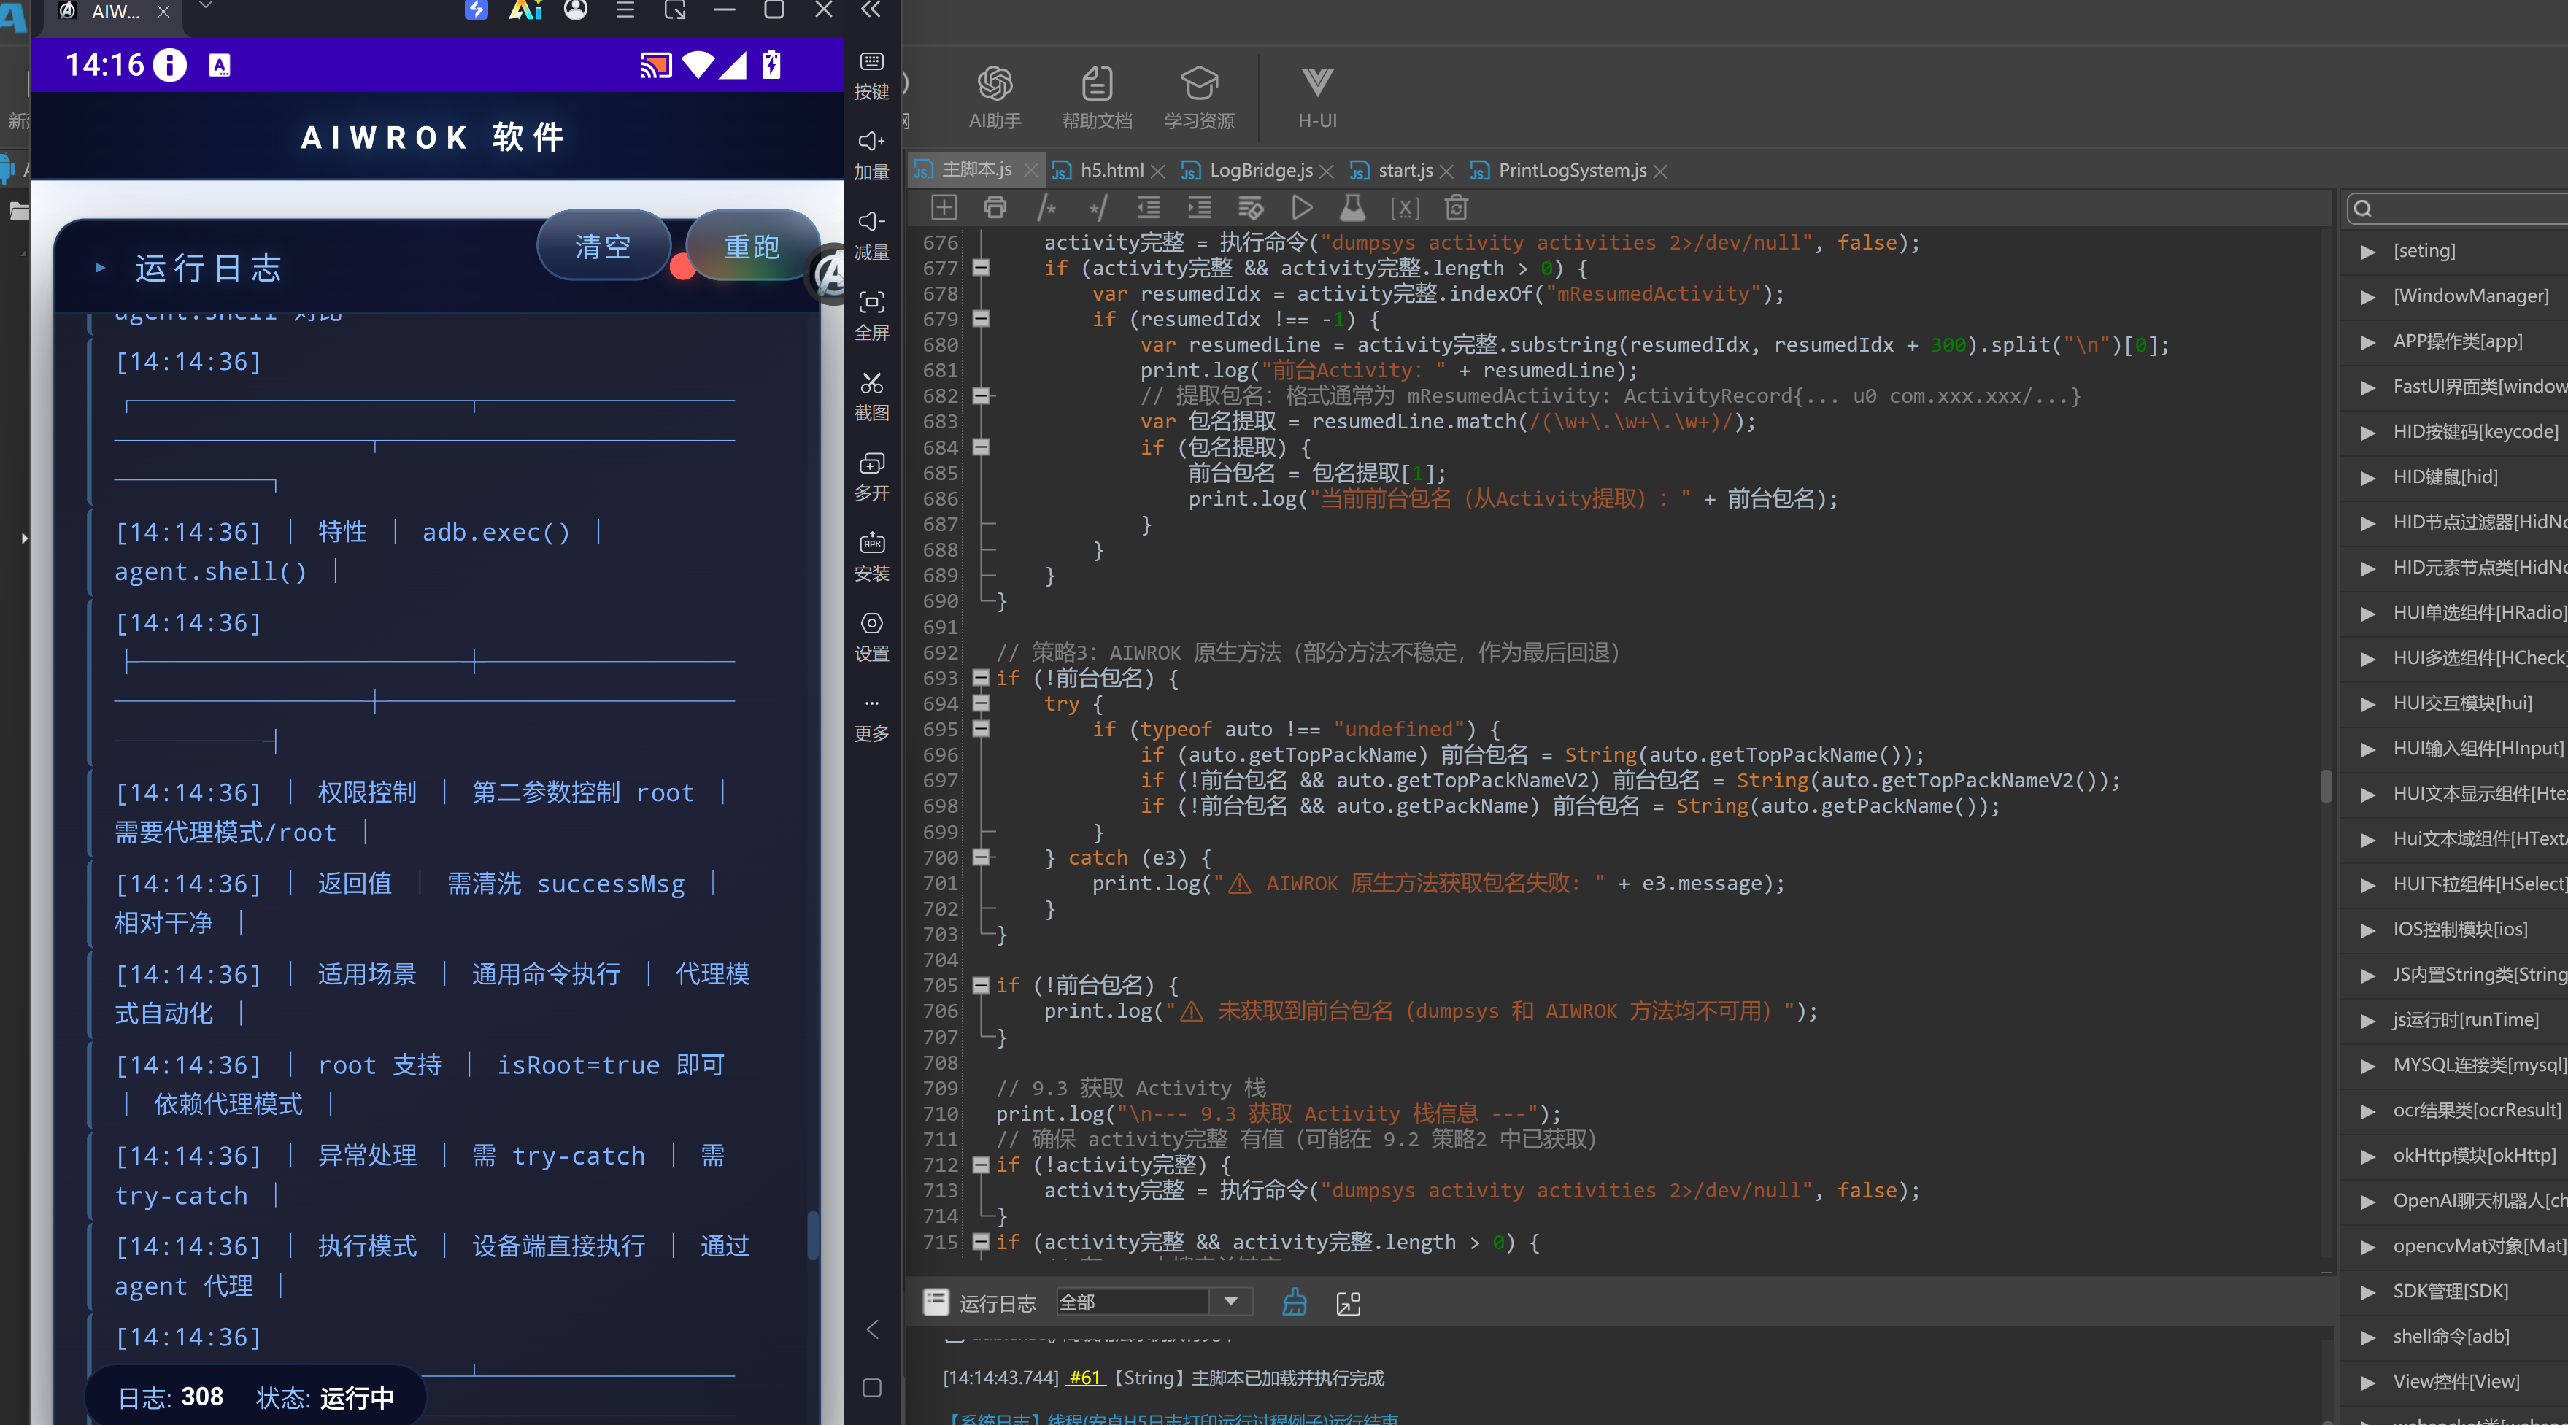Switch to the PrintLogSystem.js tab
Screen dimensions: 2568x1425
pyautogui.click(x=1571, y=169)
